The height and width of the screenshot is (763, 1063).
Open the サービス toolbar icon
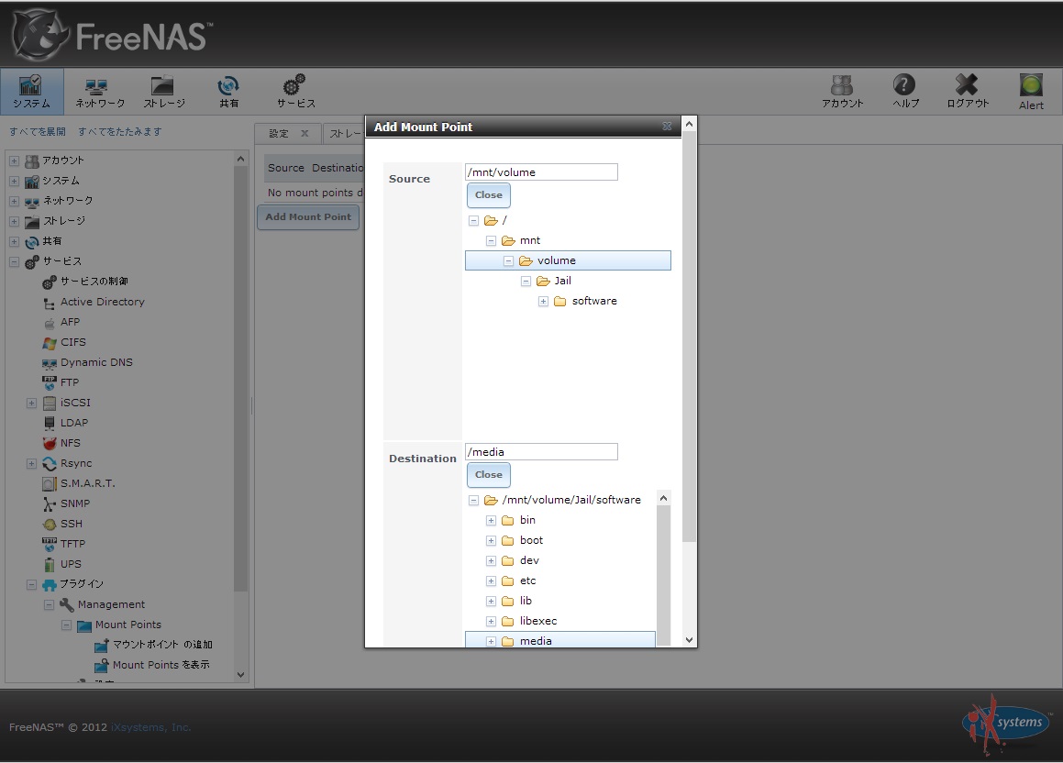(295, 92)
